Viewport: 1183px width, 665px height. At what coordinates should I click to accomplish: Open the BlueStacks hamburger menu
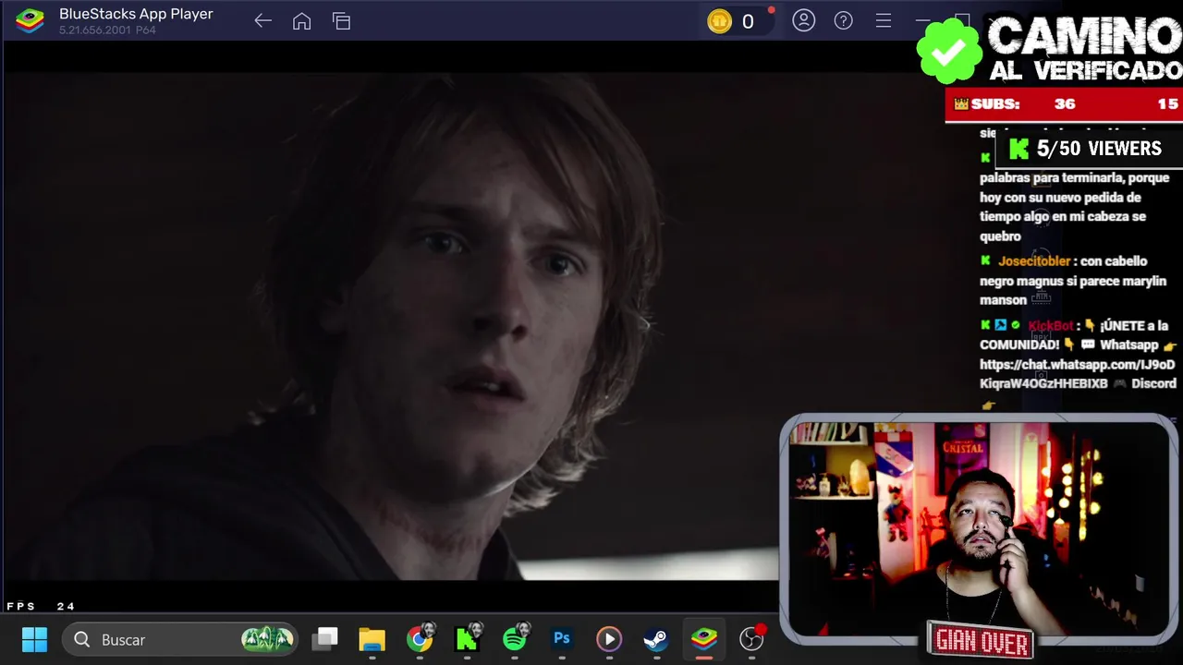click(883, 20)
